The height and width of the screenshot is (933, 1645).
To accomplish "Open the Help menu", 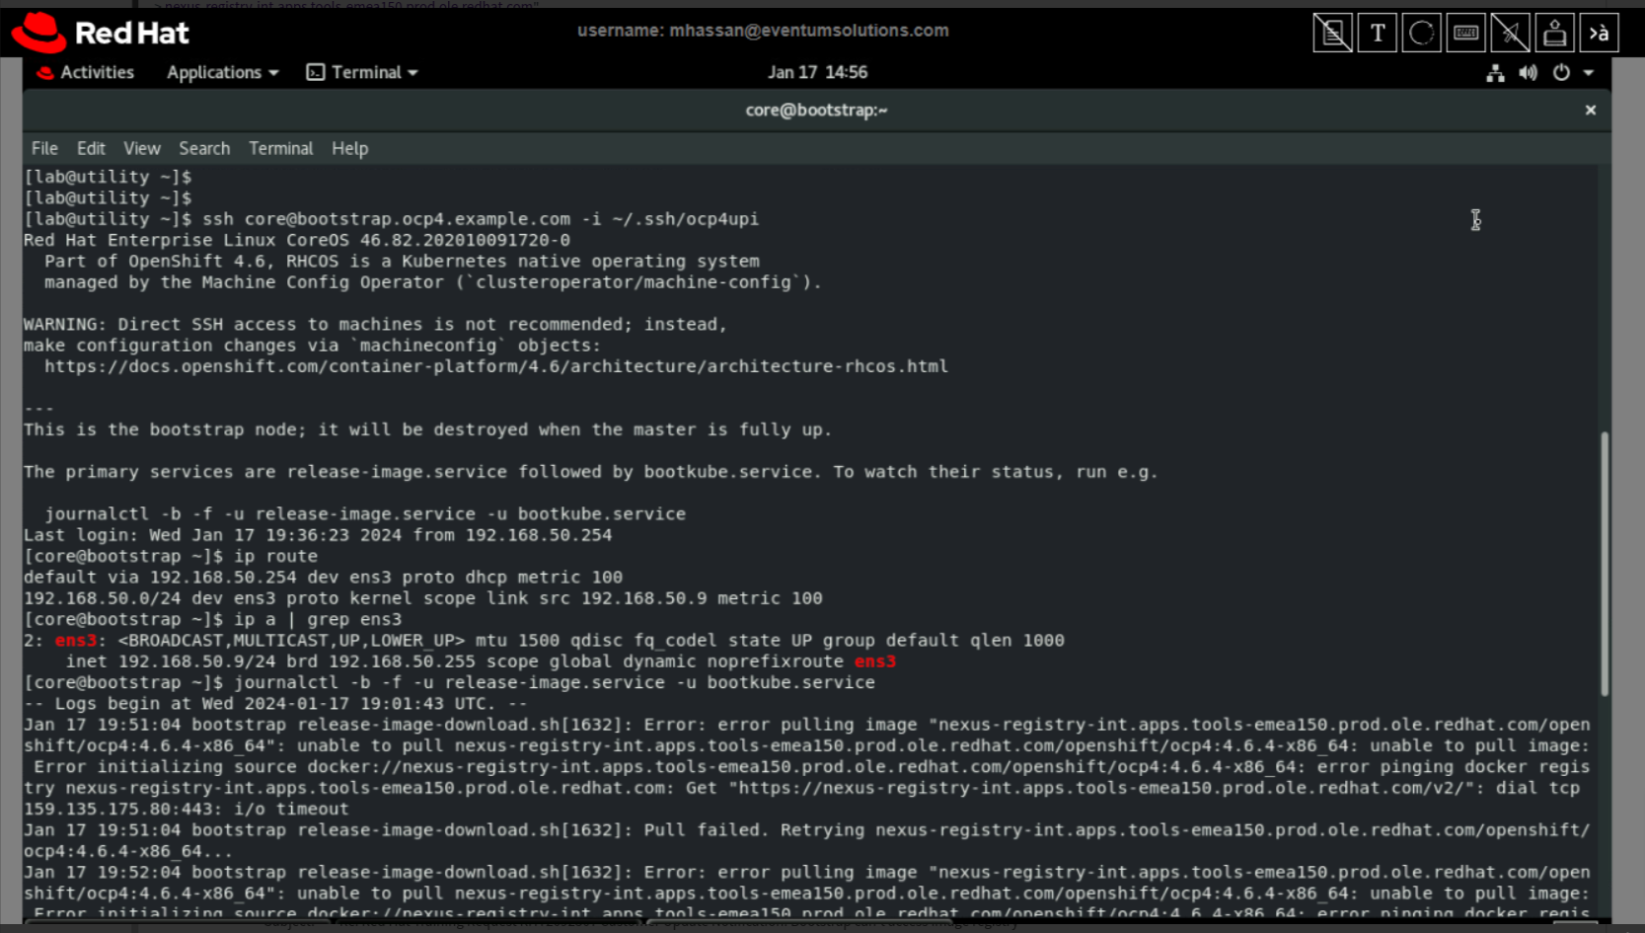I will pyautogui.click(x=349, y=148).
